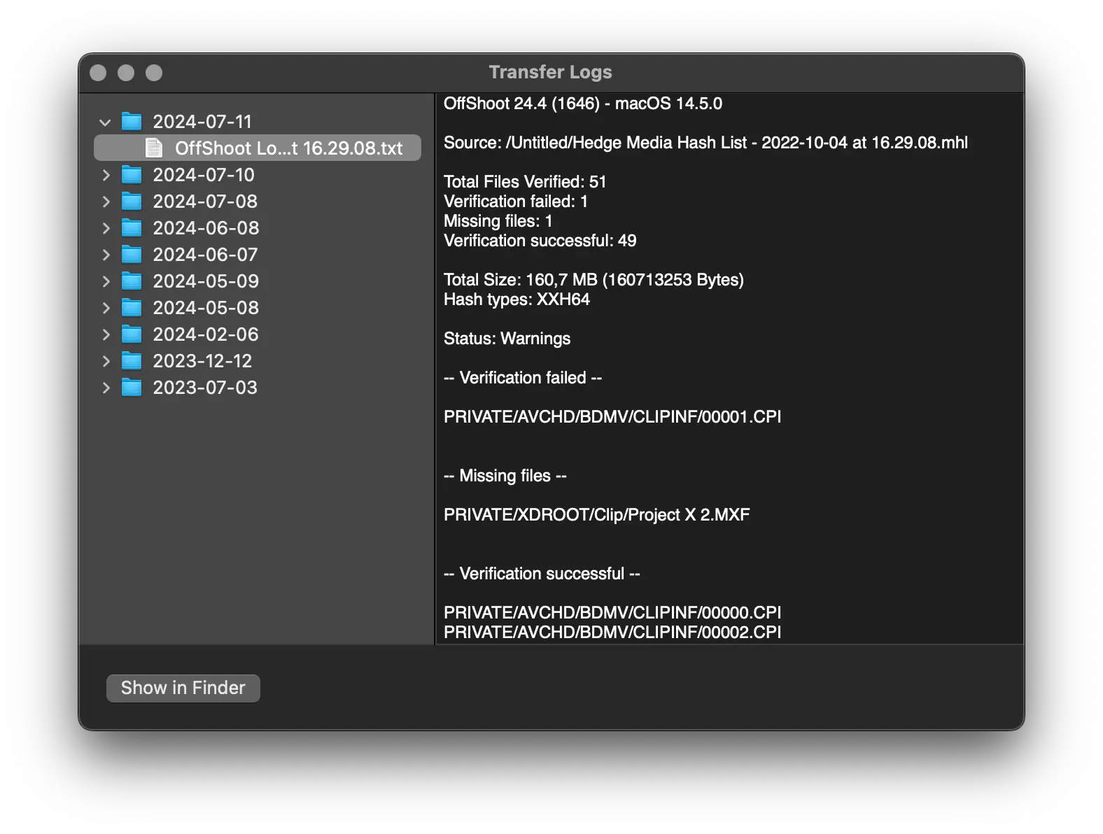This screenshot has height=834, width=1103.
Task: Select the 2024-05-08 folder label
Action: pos(206,308)
